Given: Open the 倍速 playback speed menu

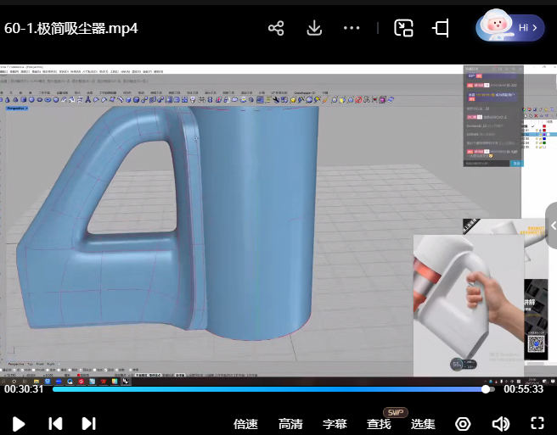Looking at the screenshot, I should pos(245,424).
